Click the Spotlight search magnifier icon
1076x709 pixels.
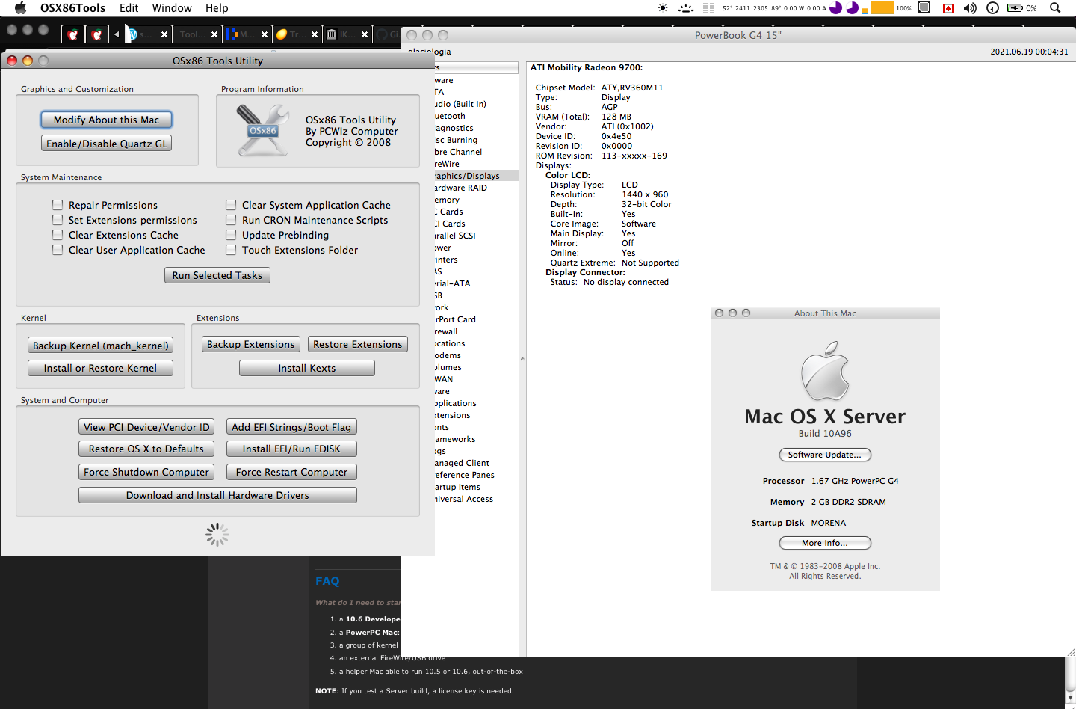click(x=1055, y=8)
